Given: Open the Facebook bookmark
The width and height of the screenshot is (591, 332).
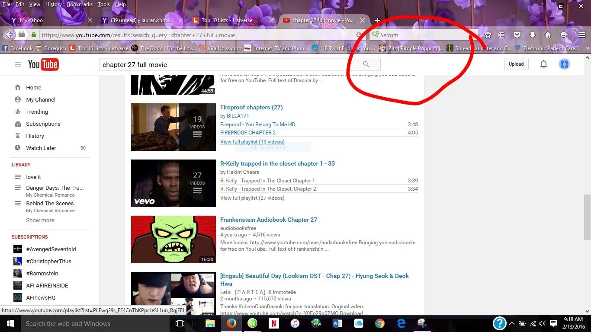Looking at the screenshot, I should click(17, 48).
